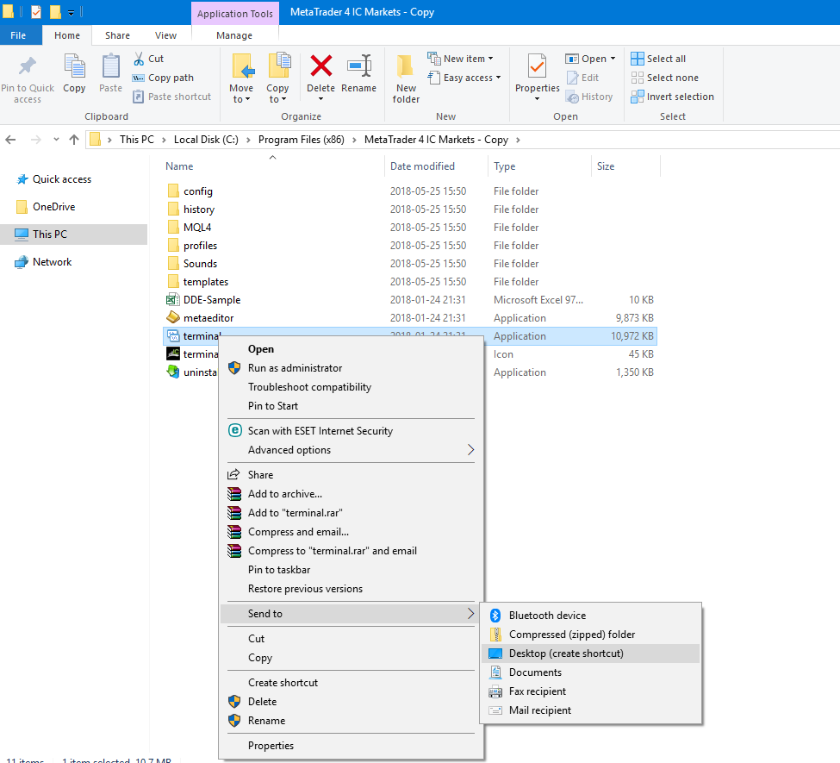Image resolution: width=840 pixels, height=763 pixels.
Task: Click the Copy icon in Clipboard group
Action: point(74,66)
